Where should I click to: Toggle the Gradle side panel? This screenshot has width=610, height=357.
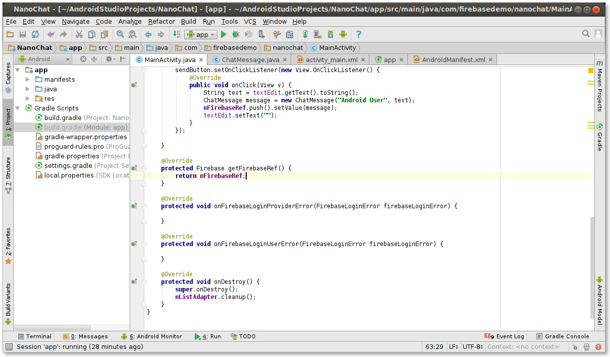599,137
